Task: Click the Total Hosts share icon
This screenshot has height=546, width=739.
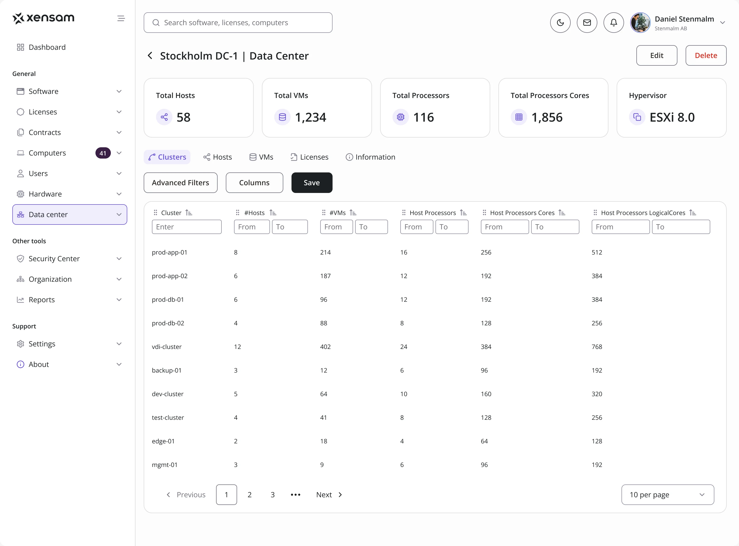Action: [164, 117]
